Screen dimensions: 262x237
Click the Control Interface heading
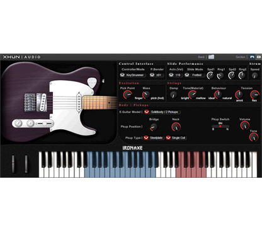point(136,64)
